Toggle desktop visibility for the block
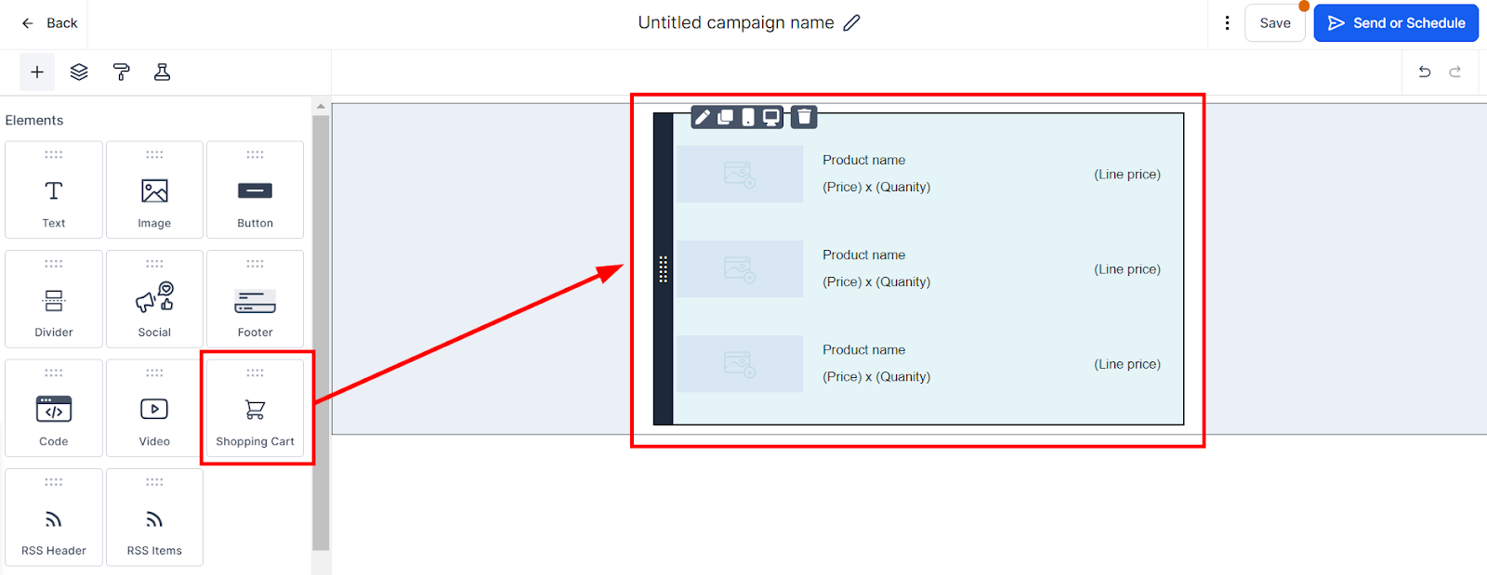This screenshot has height=575, width=1487. pyautogui.click(x=770, y=117)
